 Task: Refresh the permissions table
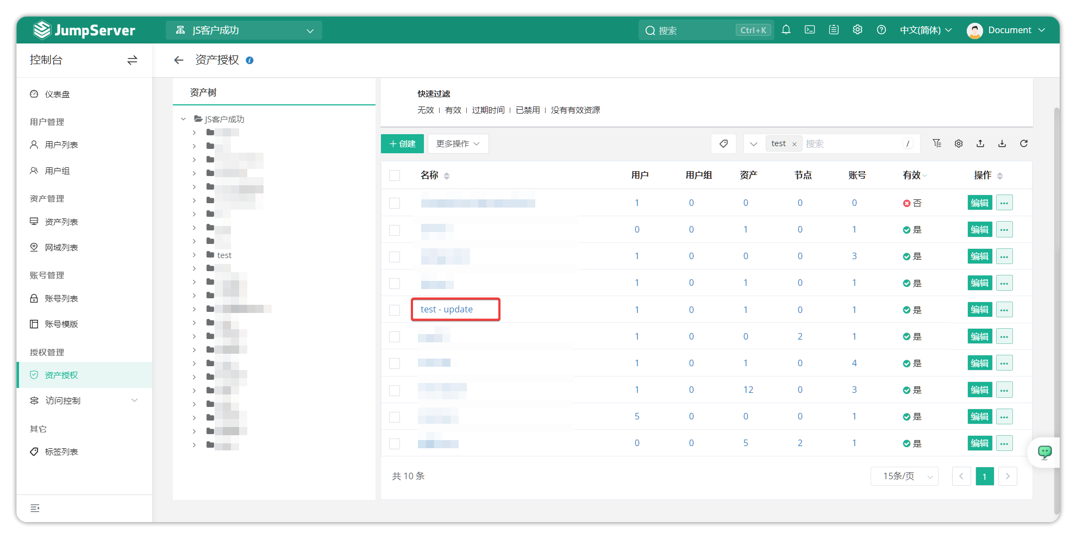[1024, 143]
